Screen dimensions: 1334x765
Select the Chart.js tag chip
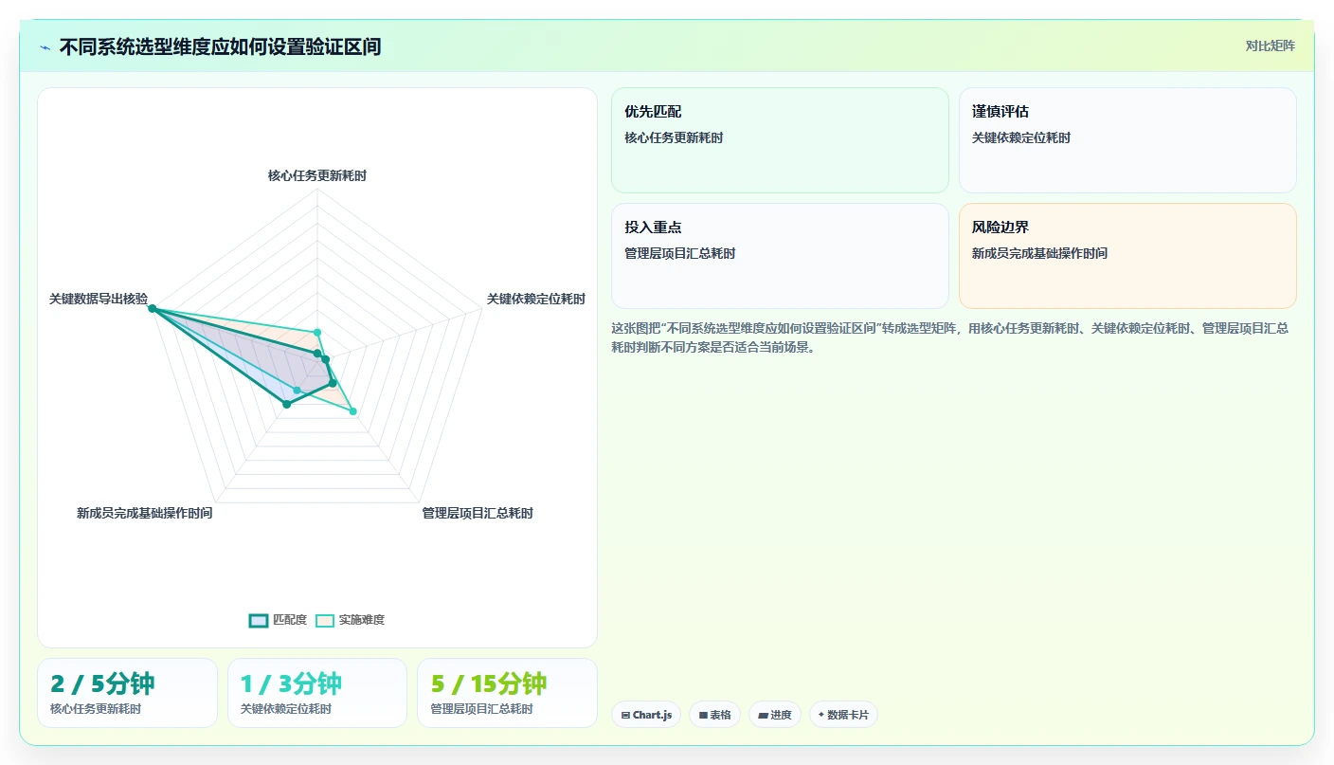click(x=646, y=715)
